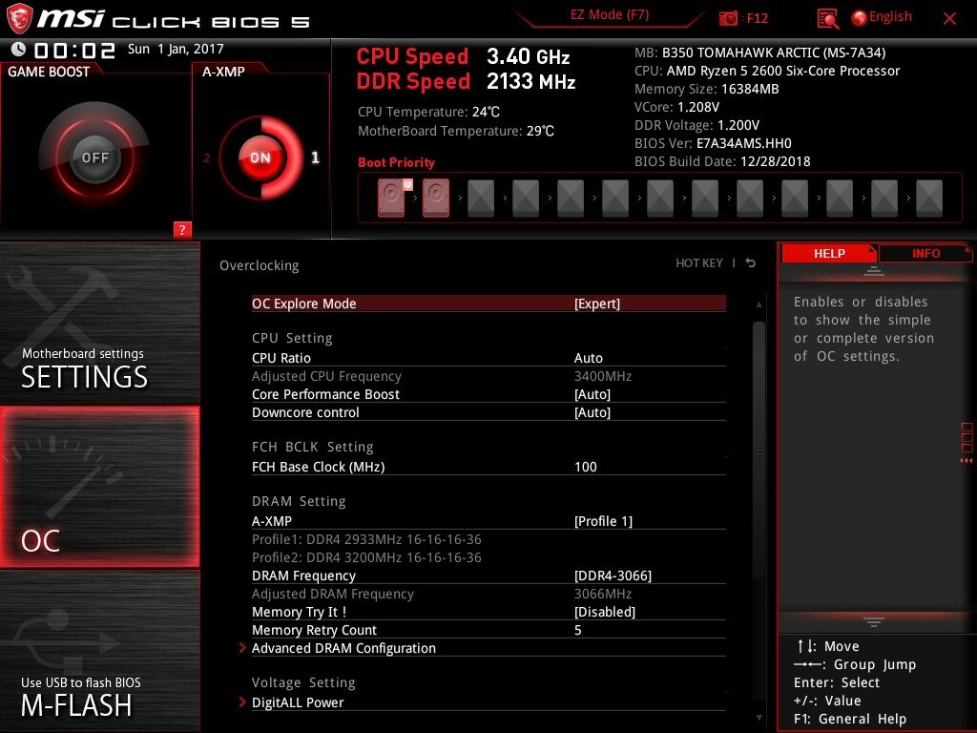Toggle the A-XMP ON button

[x=260, y=157]
